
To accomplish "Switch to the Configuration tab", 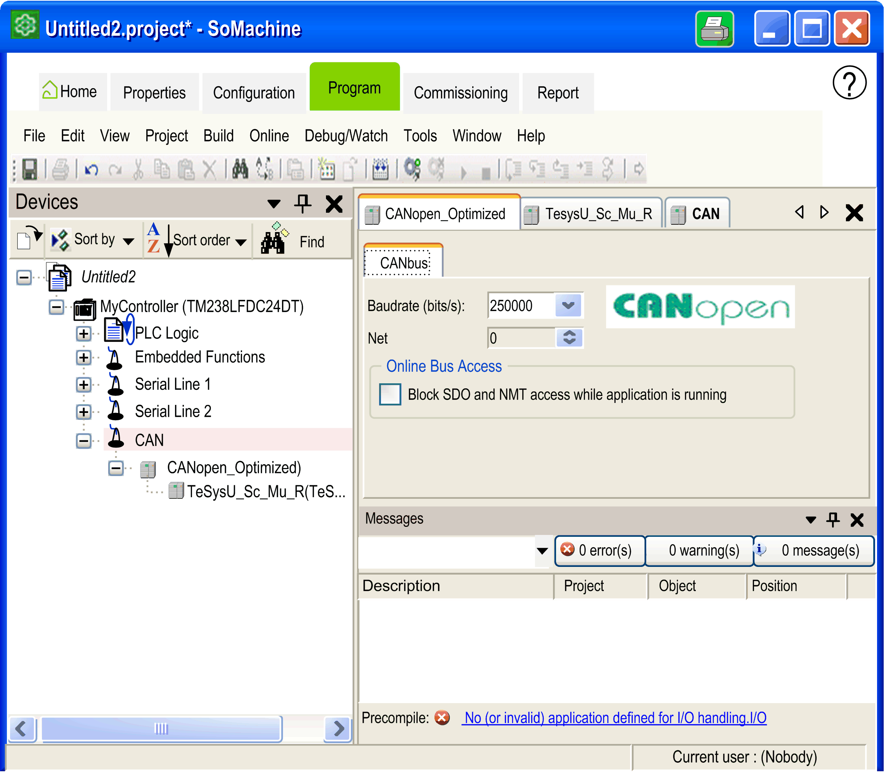I will [254, 93].
